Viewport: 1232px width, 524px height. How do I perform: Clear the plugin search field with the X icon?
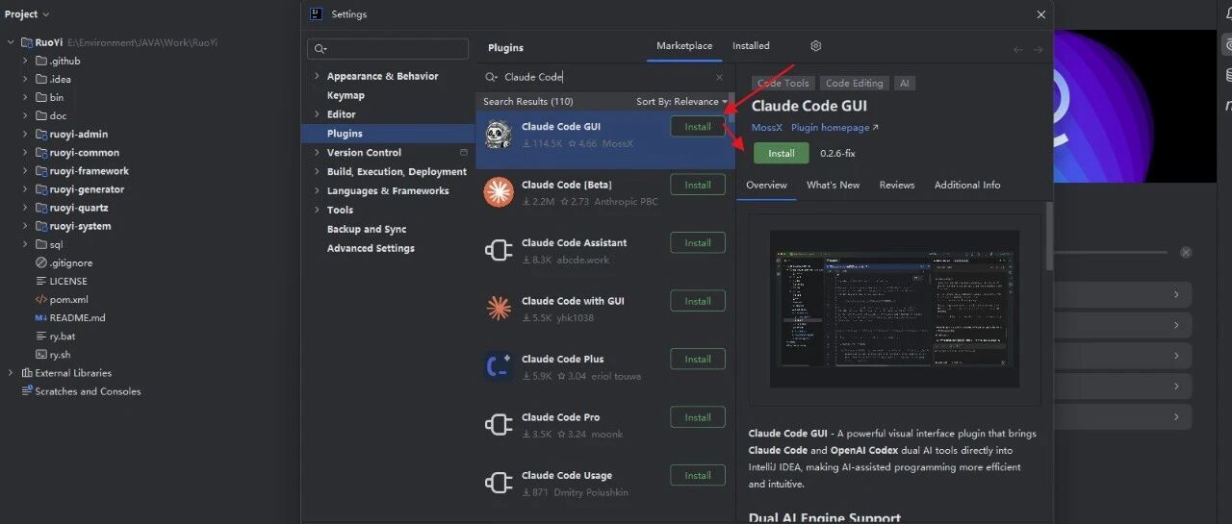point(719,78)
